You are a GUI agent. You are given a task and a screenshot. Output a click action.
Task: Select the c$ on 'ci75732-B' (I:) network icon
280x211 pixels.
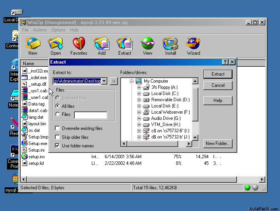[x=146, y=131]
